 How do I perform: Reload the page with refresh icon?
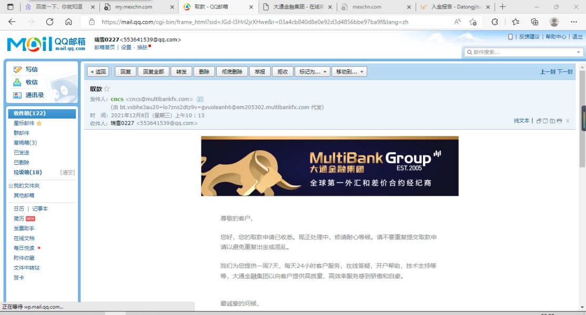(49, 22)
